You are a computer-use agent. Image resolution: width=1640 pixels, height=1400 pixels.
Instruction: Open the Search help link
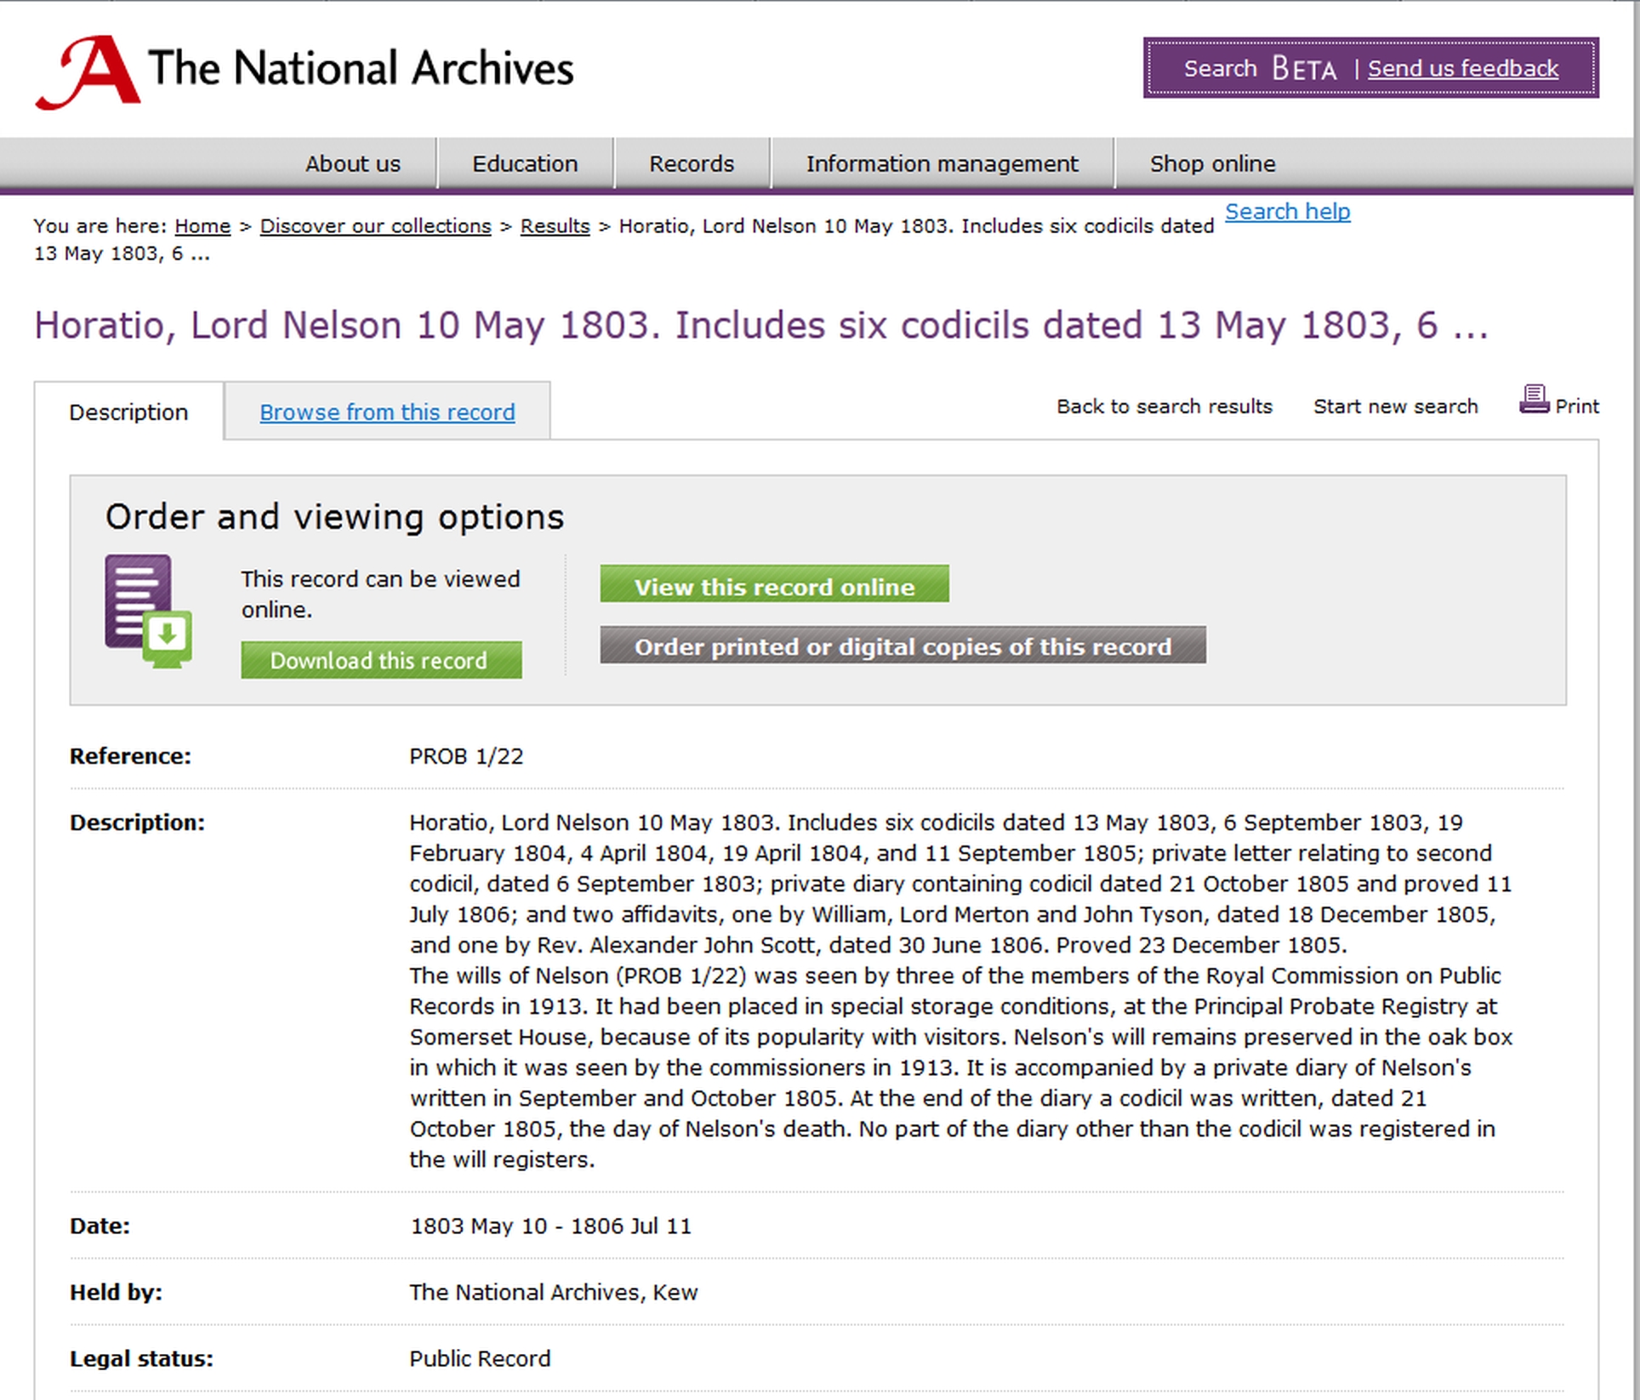click(1287, 211)
